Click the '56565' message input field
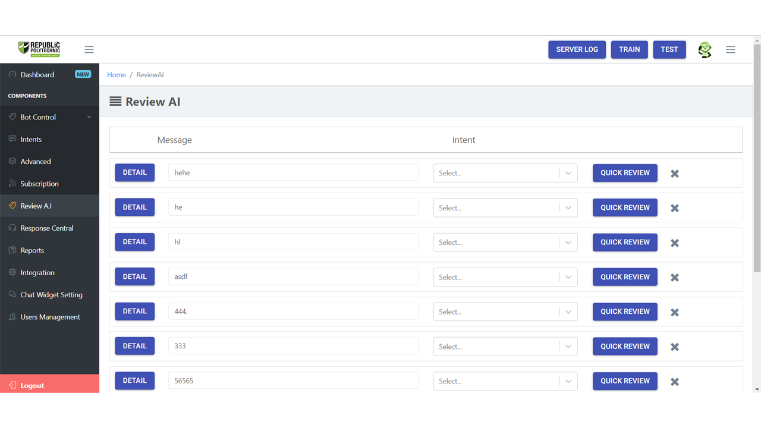This screenshot has height=428, width=761. (293, 381)
